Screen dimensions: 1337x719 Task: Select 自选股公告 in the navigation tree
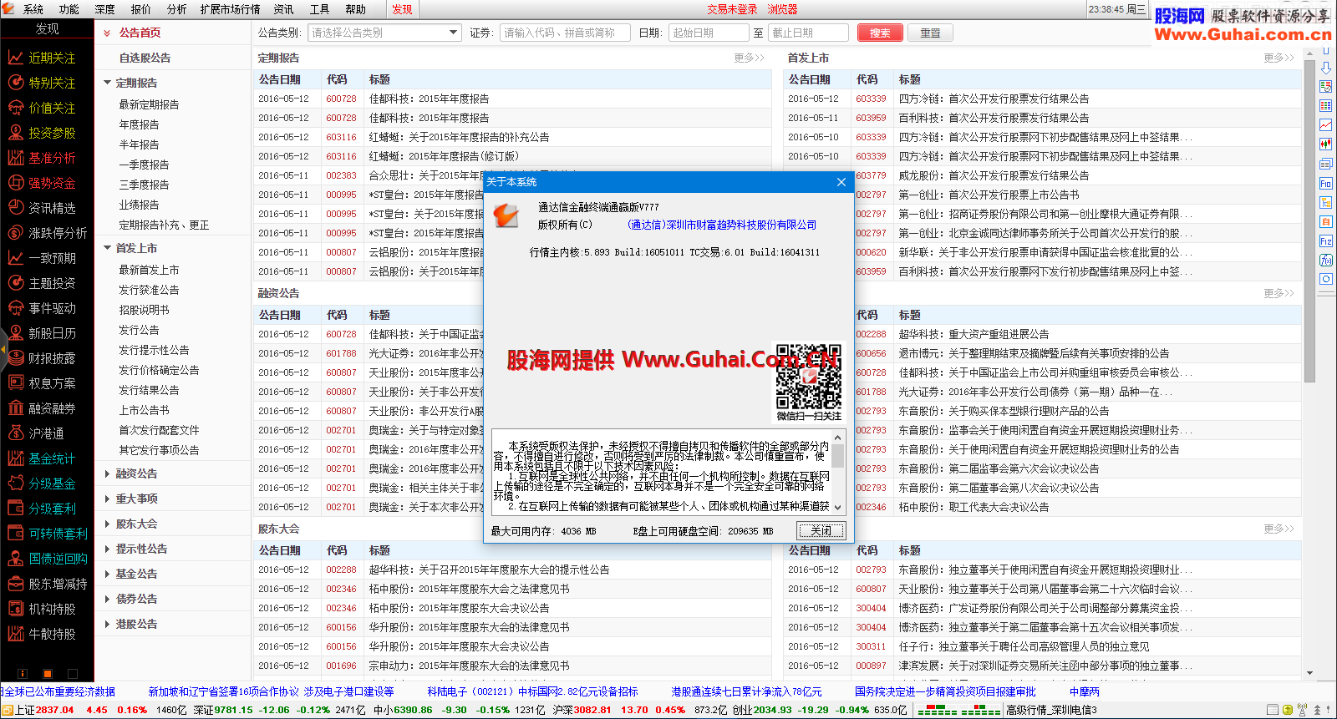tap(145, 58)
